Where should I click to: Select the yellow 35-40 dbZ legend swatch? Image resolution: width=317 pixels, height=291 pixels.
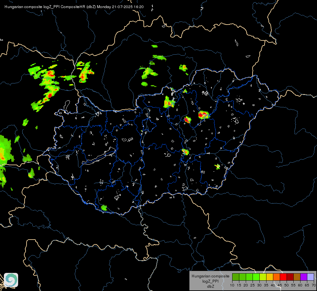[x=270, y=277]
